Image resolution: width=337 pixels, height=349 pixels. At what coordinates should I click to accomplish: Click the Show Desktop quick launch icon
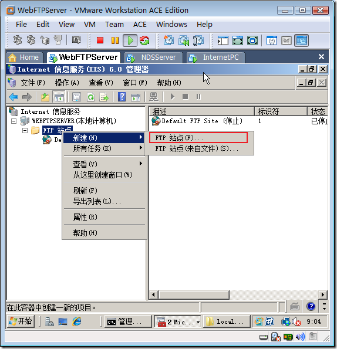pyautogui.click(x=63, y=321)
